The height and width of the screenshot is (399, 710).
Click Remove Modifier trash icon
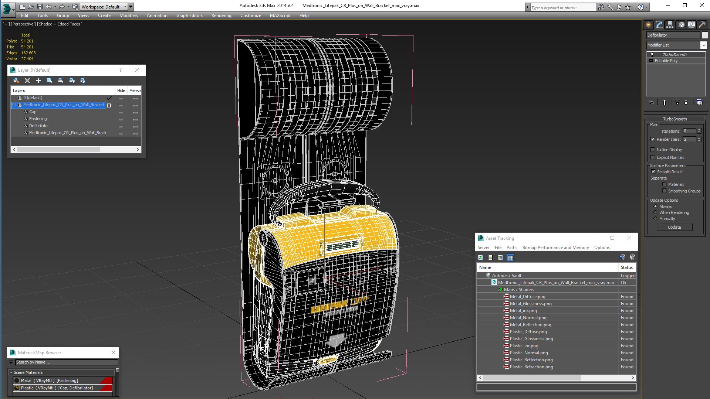pyautogui.click(x=686, y=102)
